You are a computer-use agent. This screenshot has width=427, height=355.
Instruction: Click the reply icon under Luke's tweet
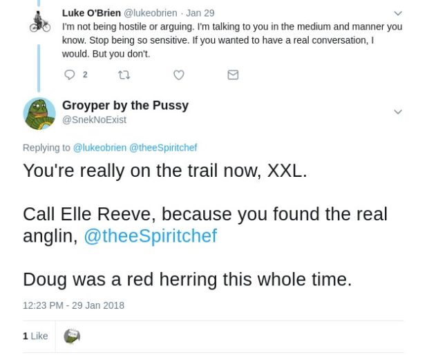(69, 75)
